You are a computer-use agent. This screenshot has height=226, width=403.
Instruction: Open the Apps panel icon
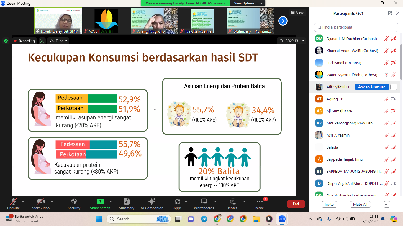(x=177, y=202)
